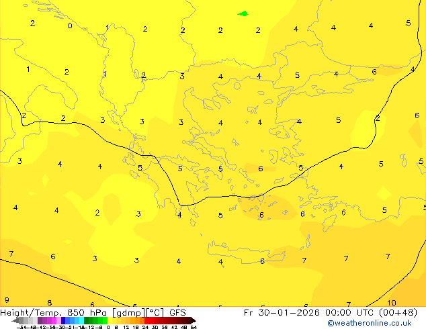The height and width of the screenshot is (329, 426).
Task: Click the 54 label on the colour scale
Action: [x=193, y=327]
